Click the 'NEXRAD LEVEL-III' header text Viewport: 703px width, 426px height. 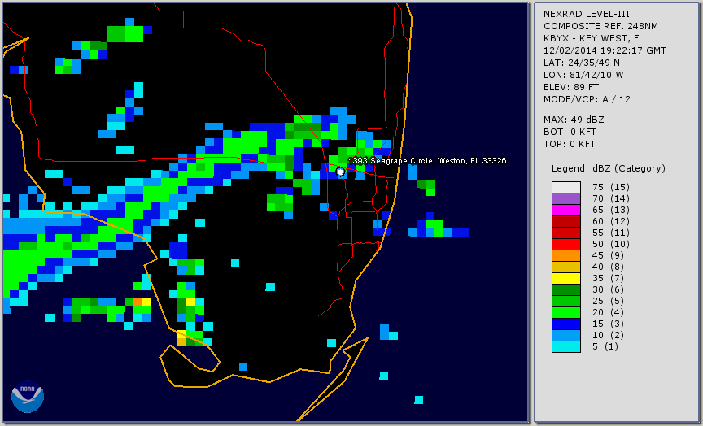(587, 14)
